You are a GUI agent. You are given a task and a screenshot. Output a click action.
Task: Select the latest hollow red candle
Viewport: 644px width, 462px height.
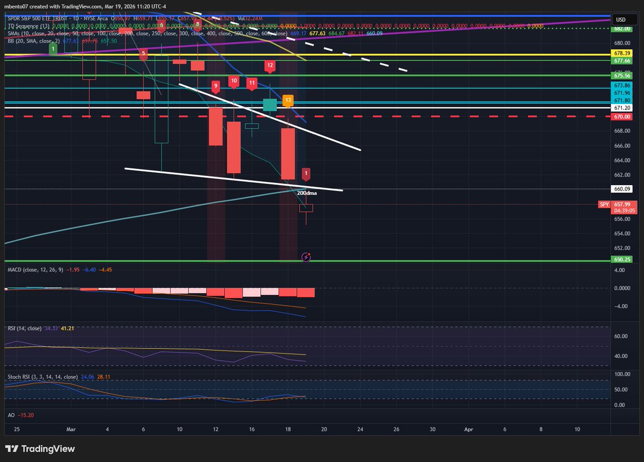pos(306,208)
